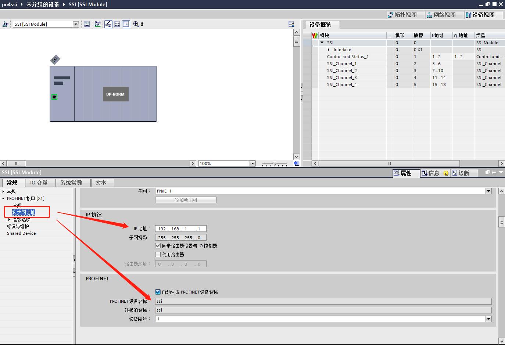Open the 100% zoom level dropdown
Screen dimensions: 505x345
coord(252,163)
